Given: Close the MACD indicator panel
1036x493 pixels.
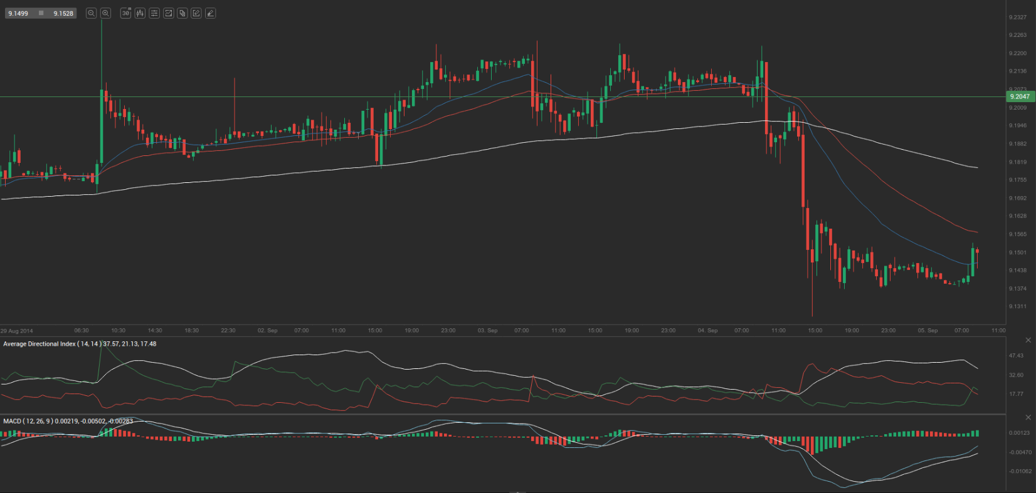Looking at the screenshot, I should pos(1028,417).
